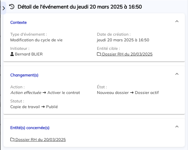
Task: Click the "Activer le contrat" action value
Action: click(x=64, y=93)
